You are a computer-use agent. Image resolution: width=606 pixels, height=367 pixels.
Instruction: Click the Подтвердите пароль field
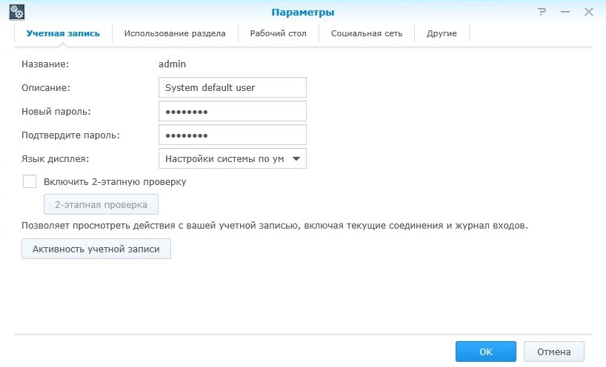[232, 135]
